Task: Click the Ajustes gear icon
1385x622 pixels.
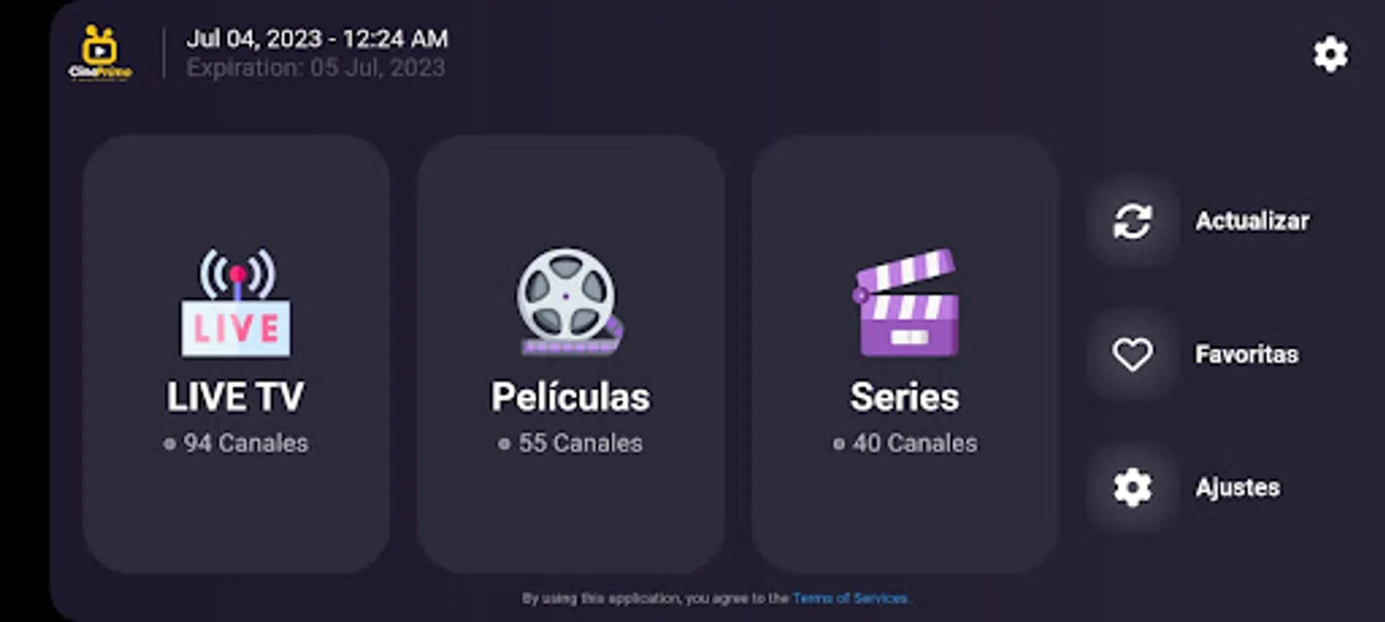Action: (1132, 487)
